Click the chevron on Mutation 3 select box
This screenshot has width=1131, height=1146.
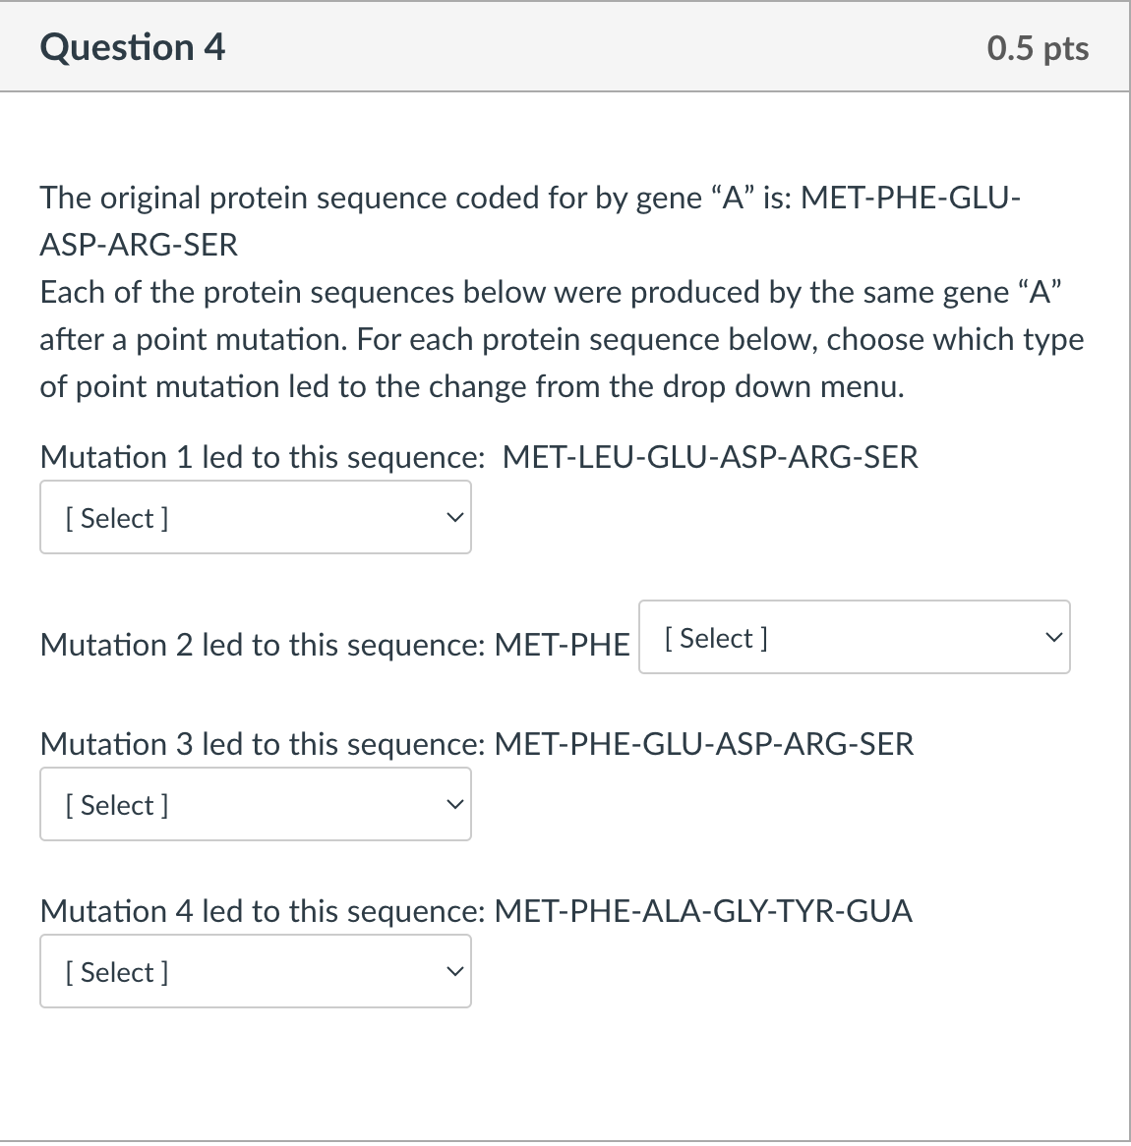click(453, 802)
